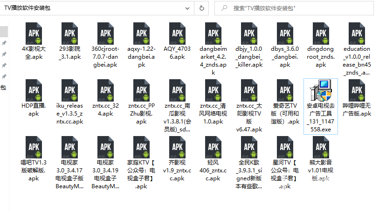
Task: Select 齐影视v1.9_zntx.cc.apk icon
Action: tap(178, 147)
